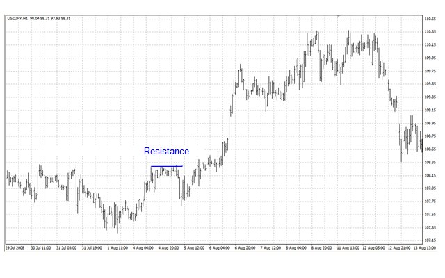The width and height of the screenshot is (445, 278).
Task: Click the 29 Jul 2008 date label
Action: [x=15, y=247]
